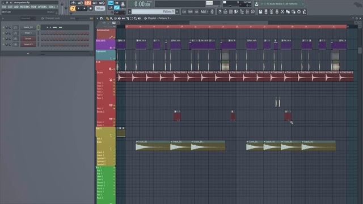Click the X close-all-windows toolbar icon
Image resolution: width=363 pixels, height=204 pixels.
[x=282, y=11]
